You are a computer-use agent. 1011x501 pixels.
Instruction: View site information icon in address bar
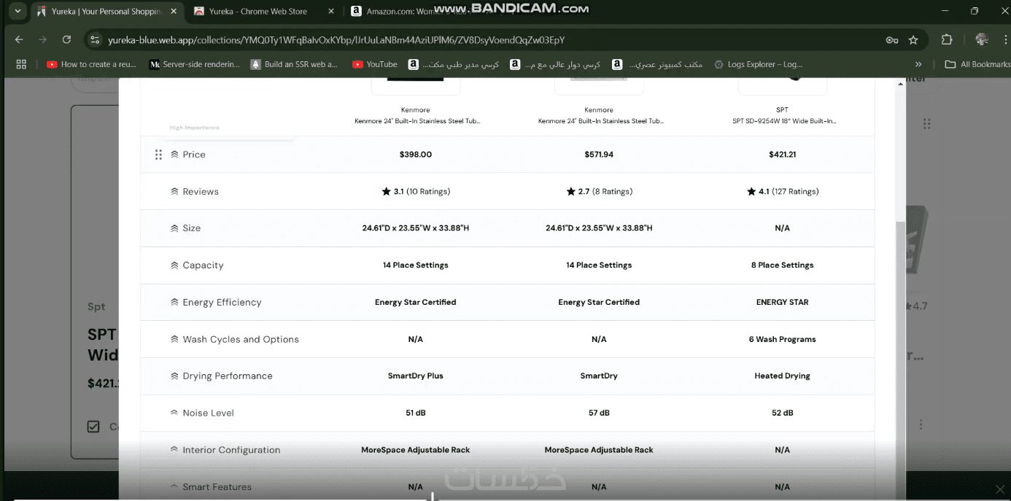pyautogui.click(x=95, y=39)
